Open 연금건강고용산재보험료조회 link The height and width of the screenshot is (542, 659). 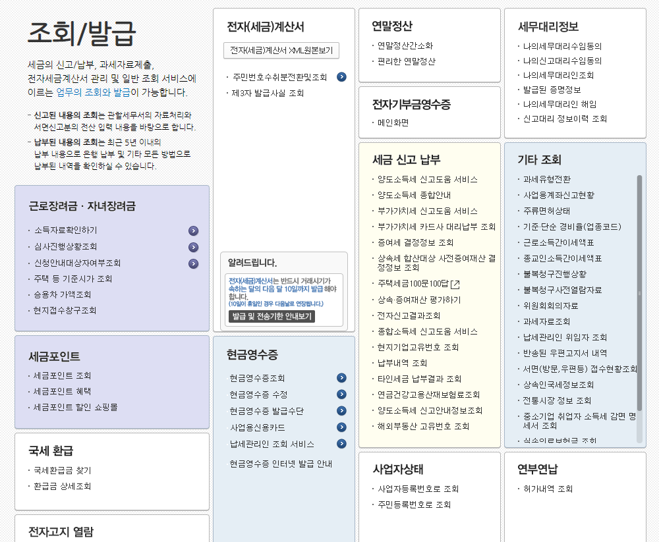point(429,394)
